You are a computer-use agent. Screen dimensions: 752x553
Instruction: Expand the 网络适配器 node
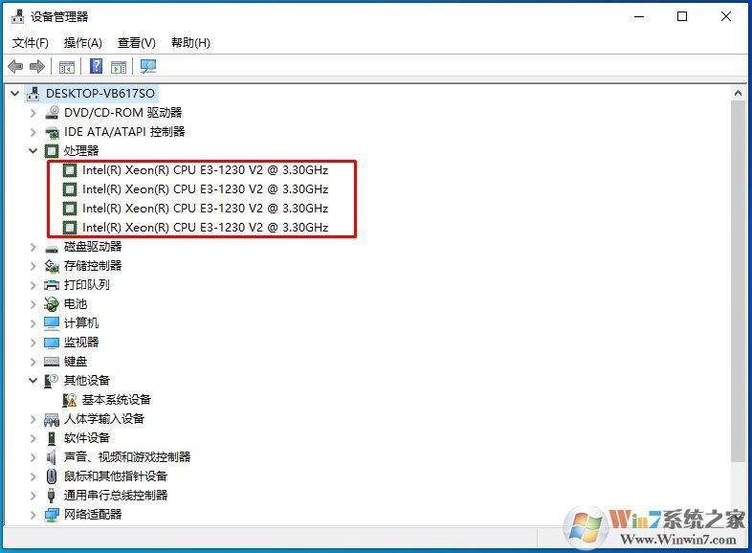(33, 515)
